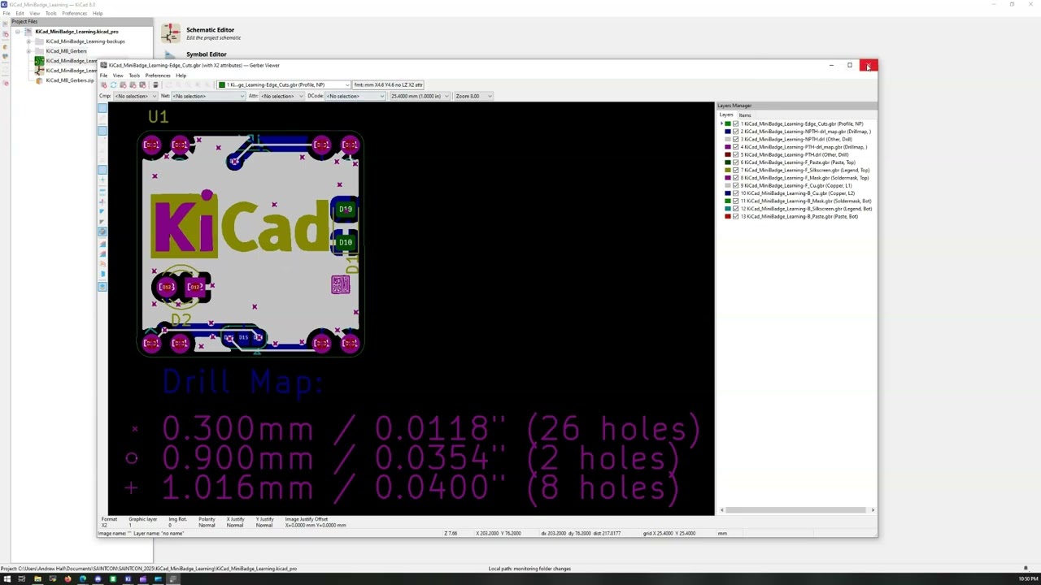Click the Reload All Layers icon
The height and width of the screenshot is (585, 1041).
pos(113,84)
